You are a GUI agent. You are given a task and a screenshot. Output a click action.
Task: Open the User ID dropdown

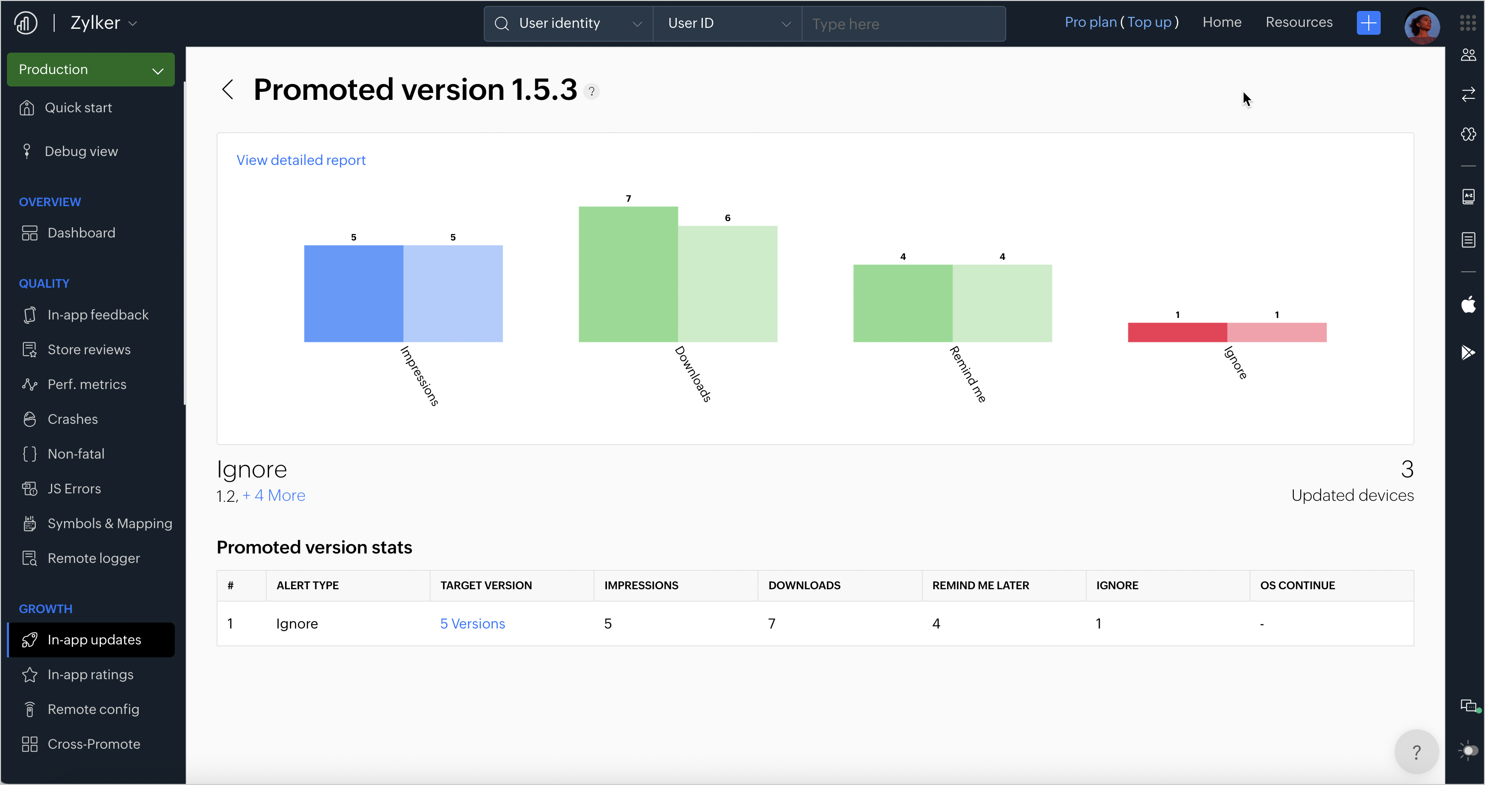(x=727, y=24)
